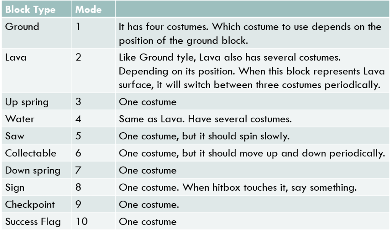Select the Success Flag cell
The width and height of the screenshot is (392, 231).
tap(33, 222)
